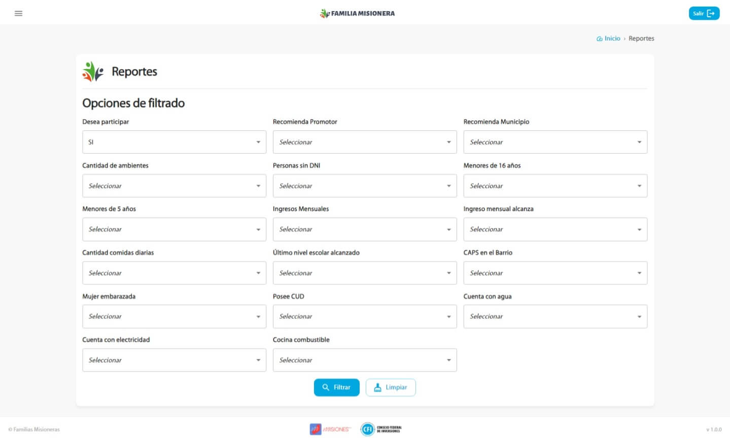Expand the Cocina combustible dropdown

364,360
